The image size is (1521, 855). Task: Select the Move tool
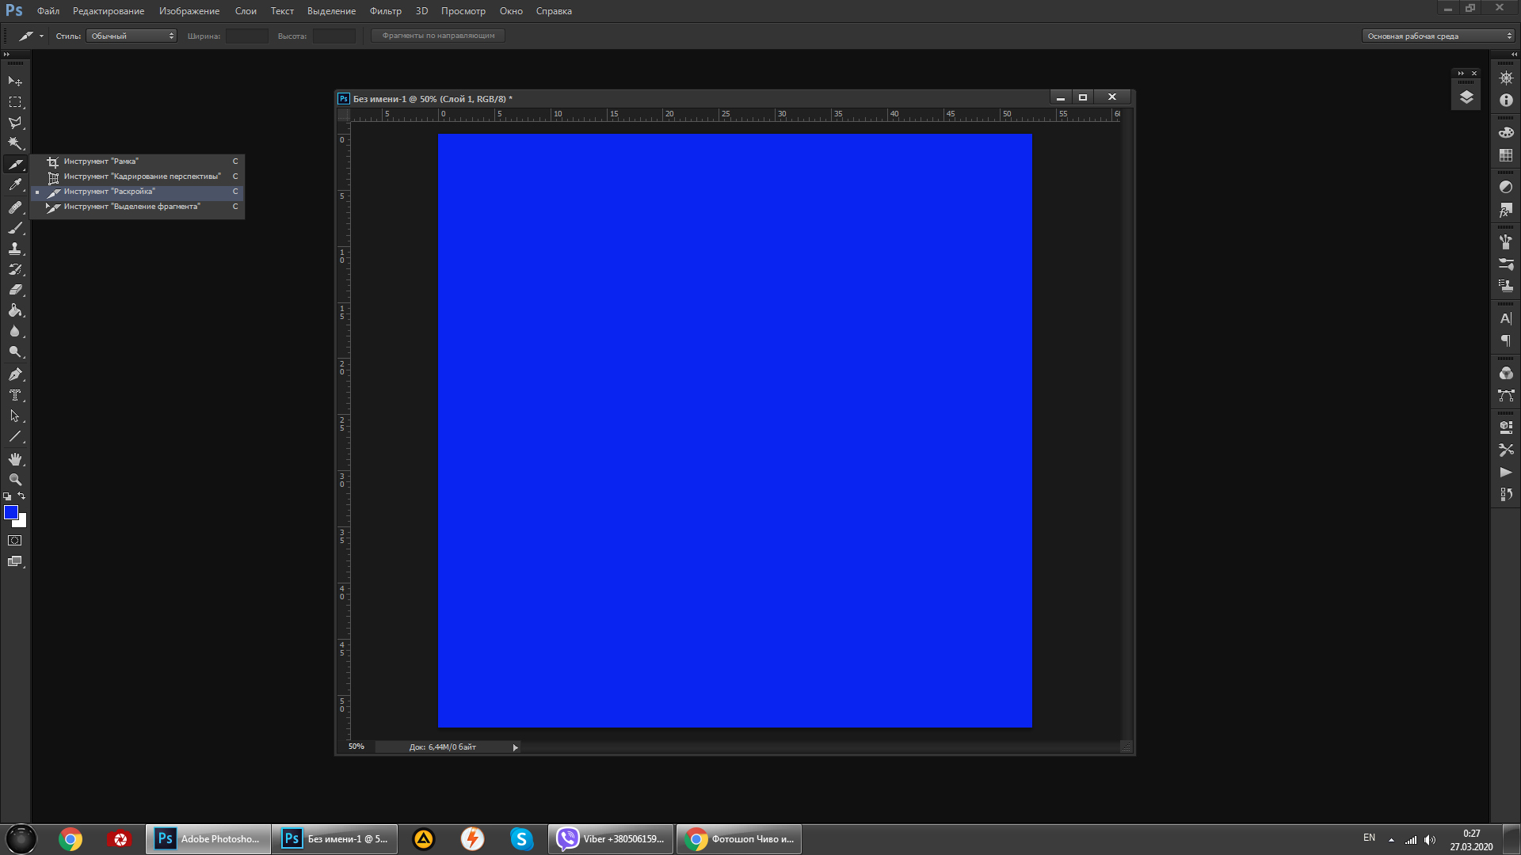point(15,81)
